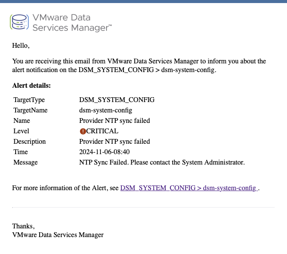Click the 'You are receiving this email' intro paragraph
This screenshot has height=254, width=287.
click(x=139, y=66)
